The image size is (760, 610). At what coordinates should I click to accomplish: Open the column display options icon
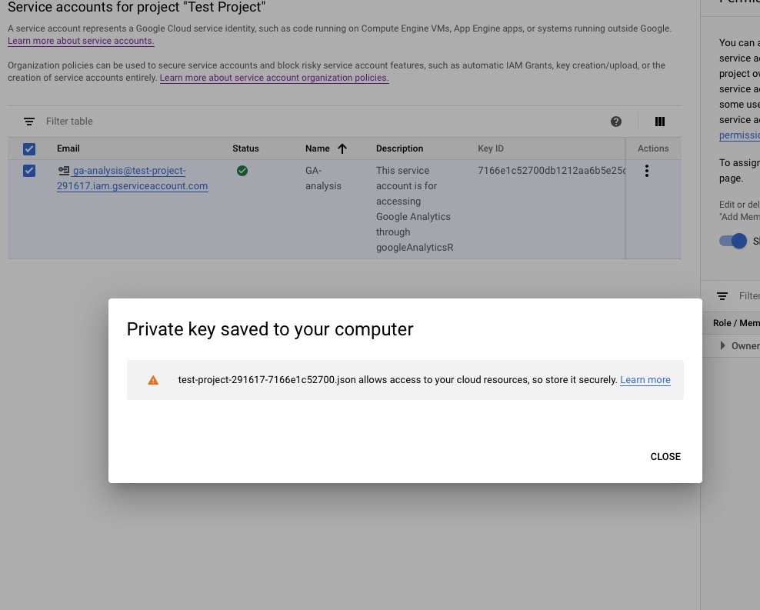659,122
